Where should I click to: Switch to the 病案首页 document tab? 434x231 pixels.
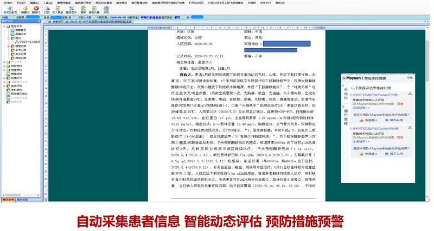56,22
